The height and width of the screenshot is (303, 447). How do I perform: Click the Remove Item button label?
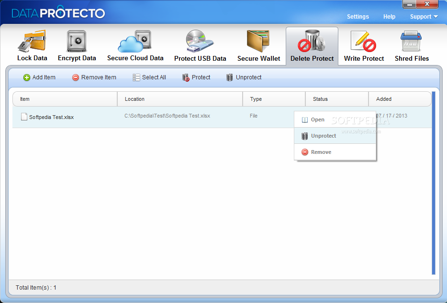(x=99, y=77)
